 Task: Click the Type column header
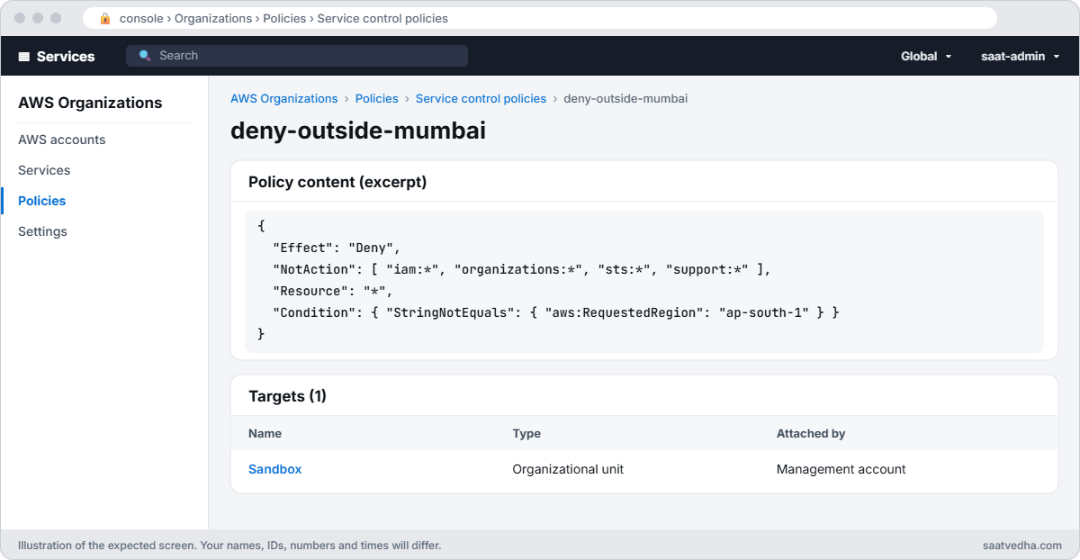(526, 433)
